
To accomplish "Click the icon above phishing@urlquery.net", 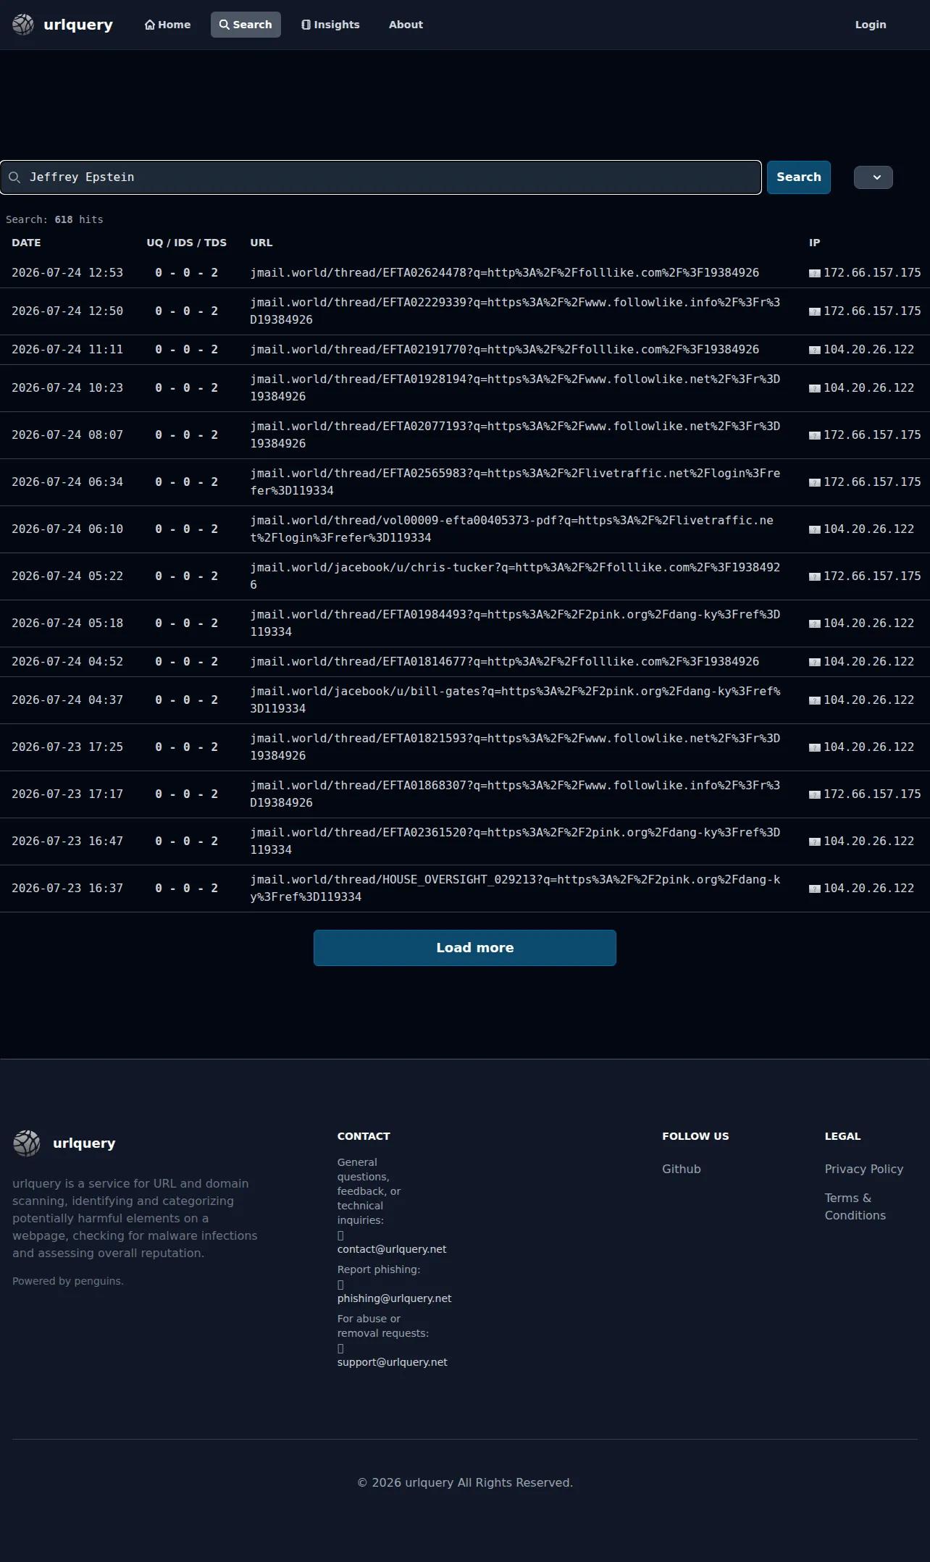I will point(340,1285).
